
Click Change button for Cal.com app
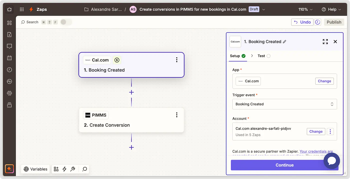(x=324, y=81)
